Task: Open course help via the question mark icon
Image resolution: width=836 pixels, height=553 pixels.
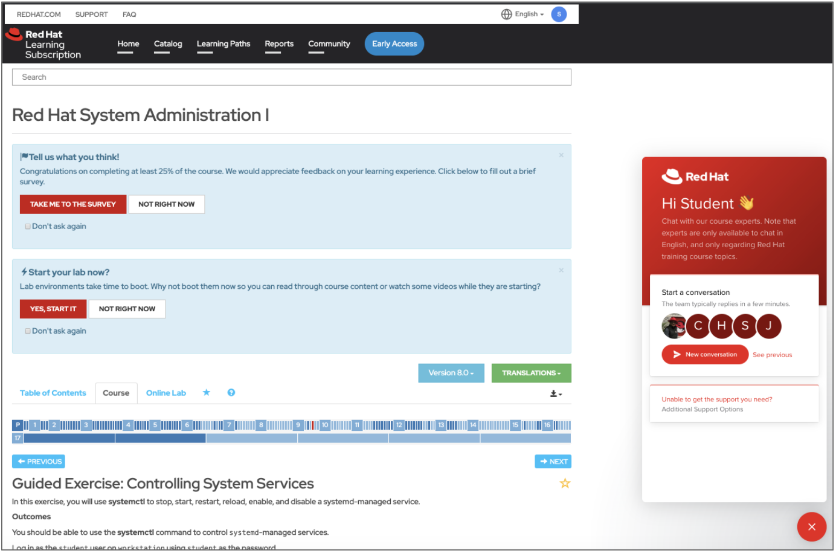Action: click(x=231, y=392)
